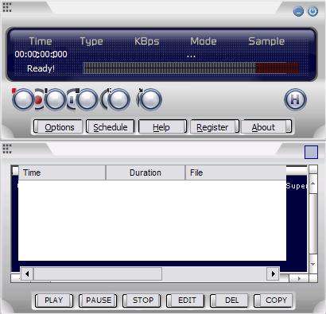326x314 pixels.
Task: Open the Schedule settings
Action: pos(111,126)
